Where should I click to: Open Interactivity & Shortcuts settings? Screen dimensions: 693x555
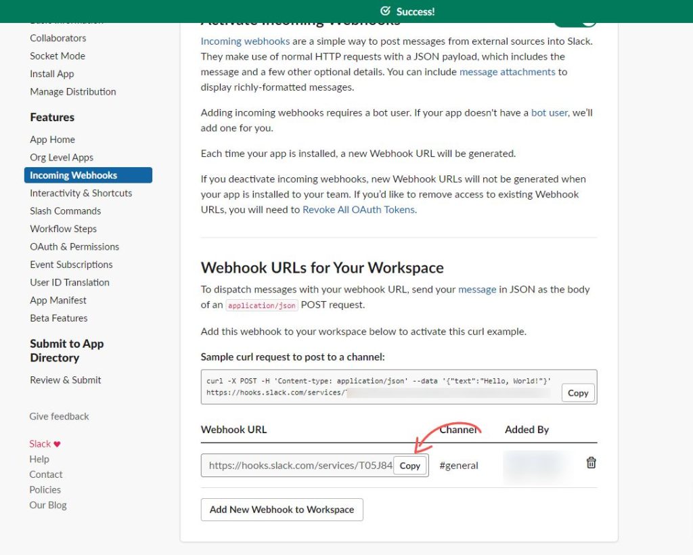coord(81,193)
